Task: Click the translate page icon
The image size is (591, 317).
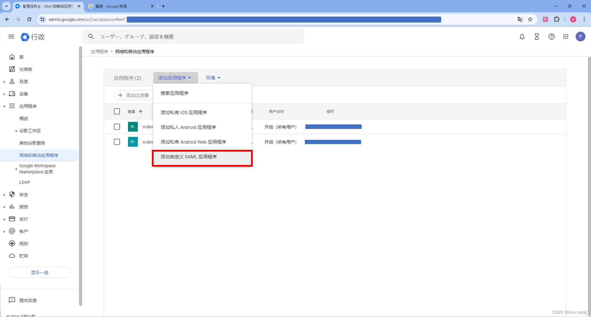Action: 520,19
